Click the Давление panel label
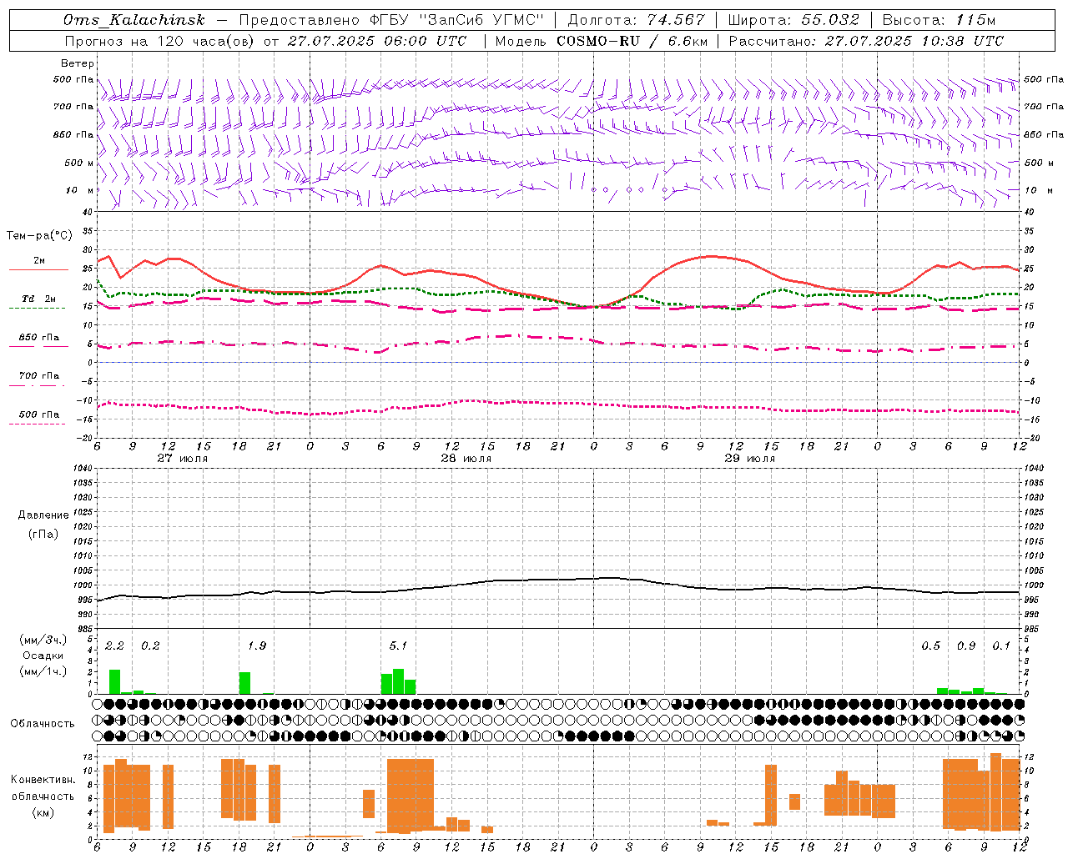Screen dimensions: 1068x854 pyautogui.click(x=43, y=515)
